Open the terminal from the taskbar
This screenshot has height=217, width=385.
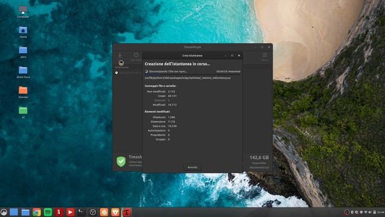coord(81,212)
